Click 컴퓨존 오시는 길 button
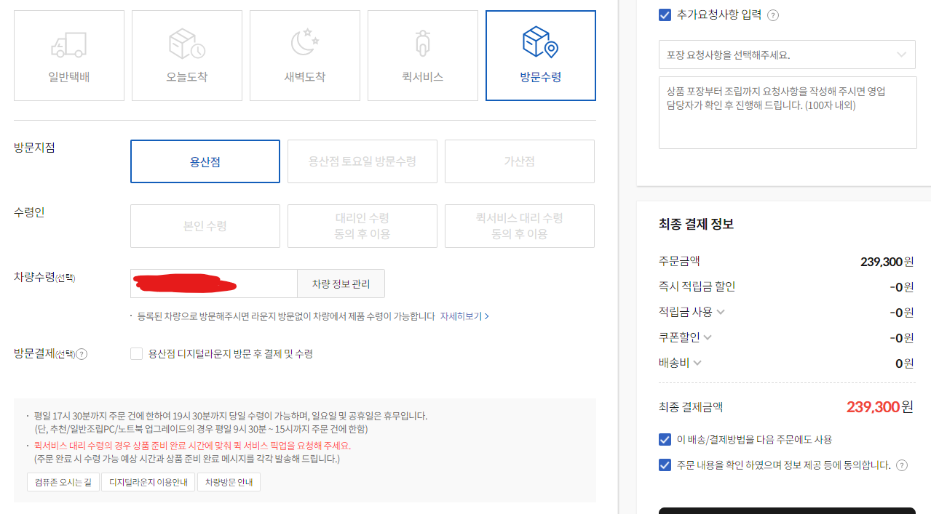Image resolution: width=931 pixels, height=514 pixels. click(x=63, y=482)
